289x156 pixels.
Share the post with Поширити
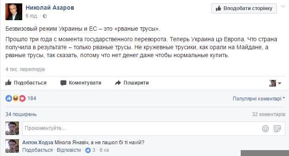pyautogui.click(x=132, y=83)
